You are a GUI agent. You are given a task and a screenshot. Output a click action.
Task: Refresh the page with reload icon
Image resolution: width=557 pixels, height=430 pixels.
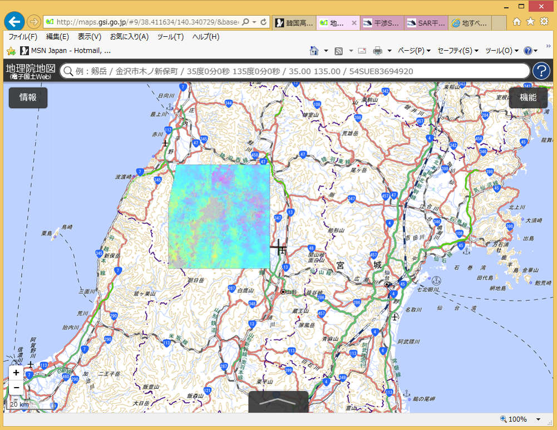point(263,22)
